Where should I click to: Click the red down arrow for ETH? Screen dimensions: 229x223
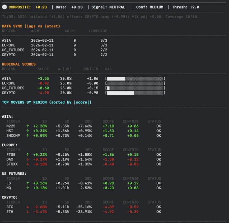(x=28, y=212)
